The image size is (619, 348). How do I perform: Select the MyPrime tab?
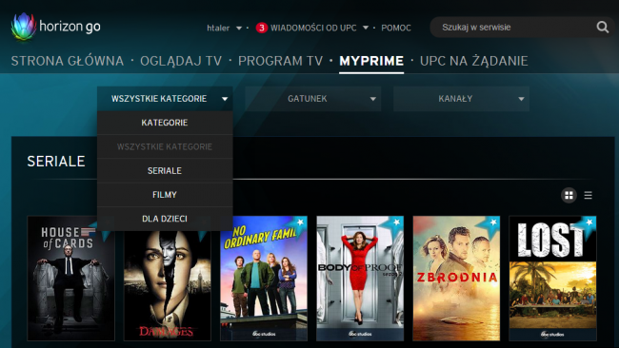pos(371,61)
